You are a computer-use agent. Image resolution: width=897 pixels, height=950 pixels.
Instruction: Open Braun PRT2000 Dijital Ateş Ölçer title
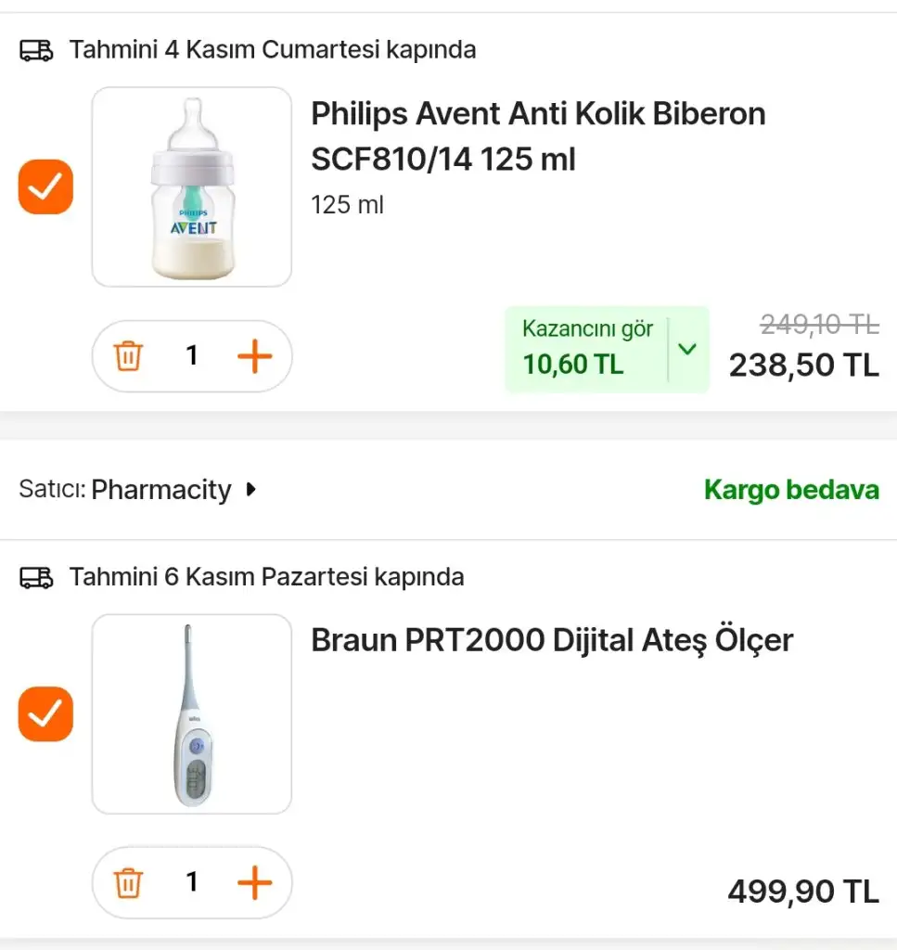tap(552, 640)
